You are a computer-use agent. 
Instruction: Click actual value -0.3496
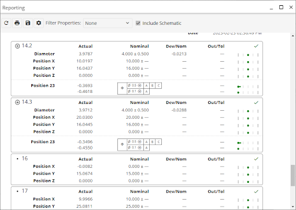[85, 142]
